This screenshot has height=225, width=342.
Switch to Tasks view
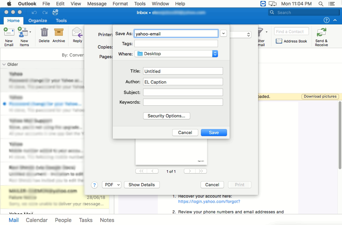pos(86,220)
